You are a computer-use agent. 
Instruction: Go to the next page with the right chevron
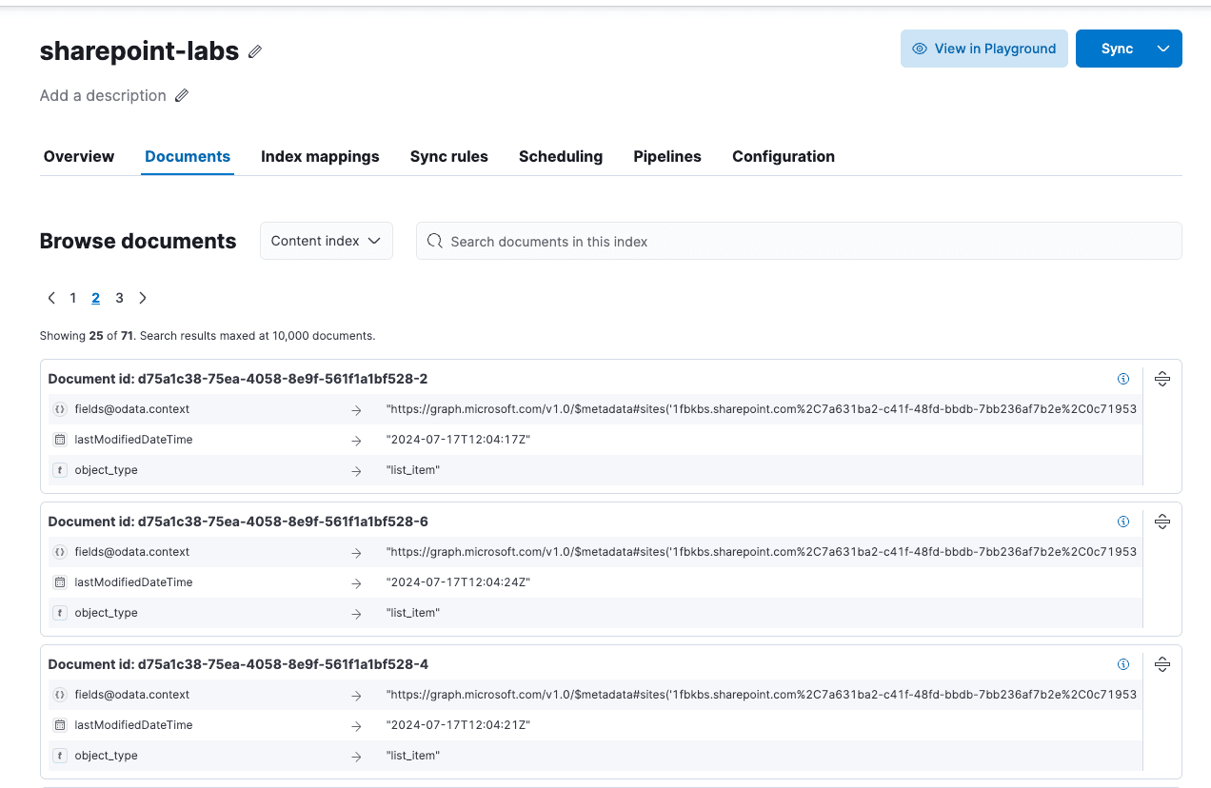(143, 297)
